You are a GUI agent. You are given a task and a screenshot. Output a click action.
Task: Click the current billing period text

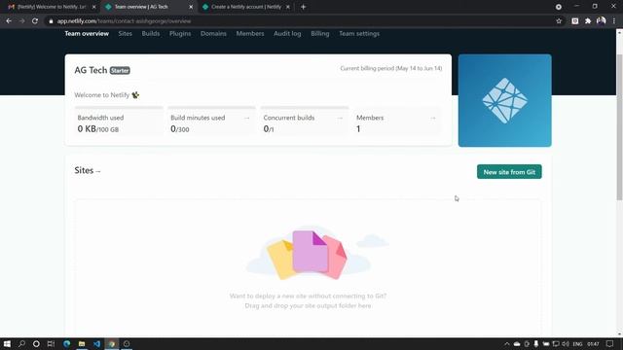391,68
